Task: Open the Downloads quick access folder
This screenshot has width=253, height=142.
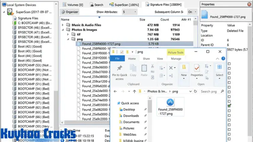Action: (131, 116)
